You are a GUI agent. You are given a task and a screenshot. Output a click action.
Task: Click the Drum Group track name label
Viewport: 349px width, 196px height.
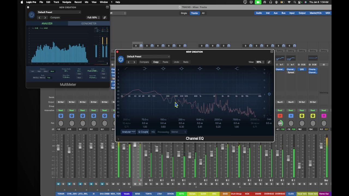coord(236,194)
